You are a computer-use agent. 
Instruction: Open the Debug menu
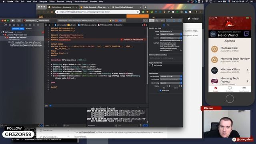pyautogui.click(x=69, y=2)
